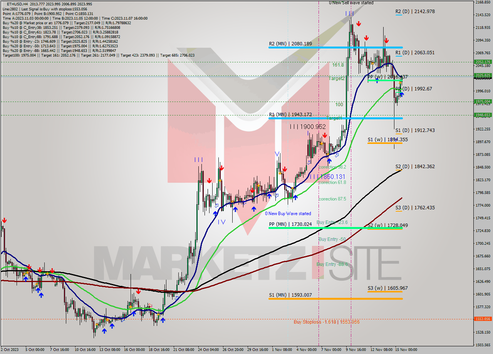This screenshot has height=354, width=493.
Task: Select the green 1975.004 price tag
Action: point(483,102)
